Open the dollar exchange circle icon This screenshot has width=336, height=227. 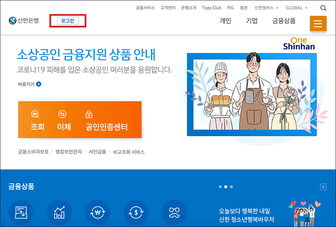pos(136,212)
